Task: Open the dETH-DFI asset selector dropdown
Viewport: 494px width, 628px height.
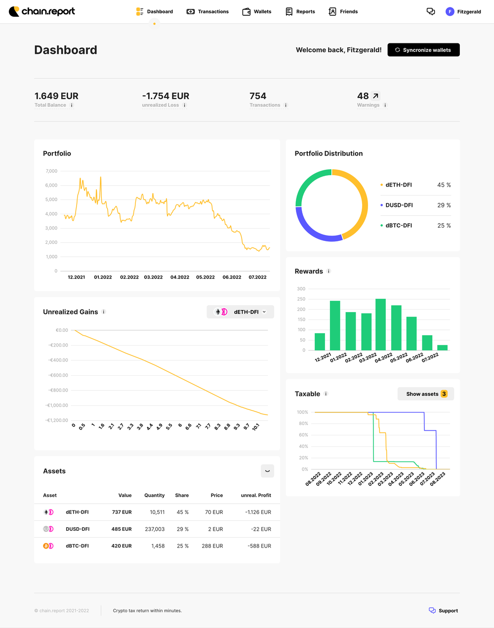Action: [240, 312]
